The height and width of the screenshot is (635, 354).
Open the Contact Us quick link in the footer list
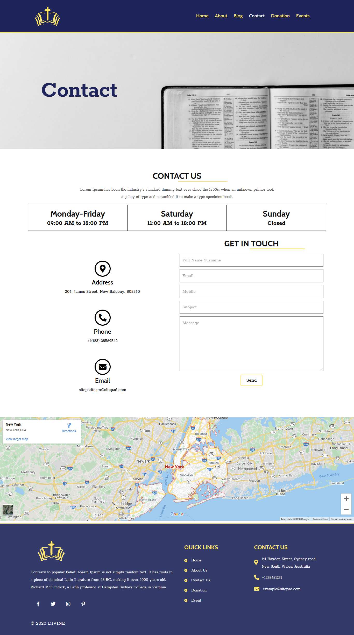201,580
